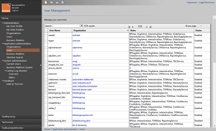Collapse the Central Log Monitor node
The height and width of the screenshot is (131, 216).
(5, 71)
